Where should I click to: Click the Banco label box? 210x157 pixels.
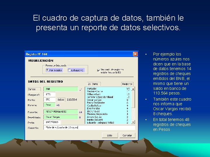34,89
